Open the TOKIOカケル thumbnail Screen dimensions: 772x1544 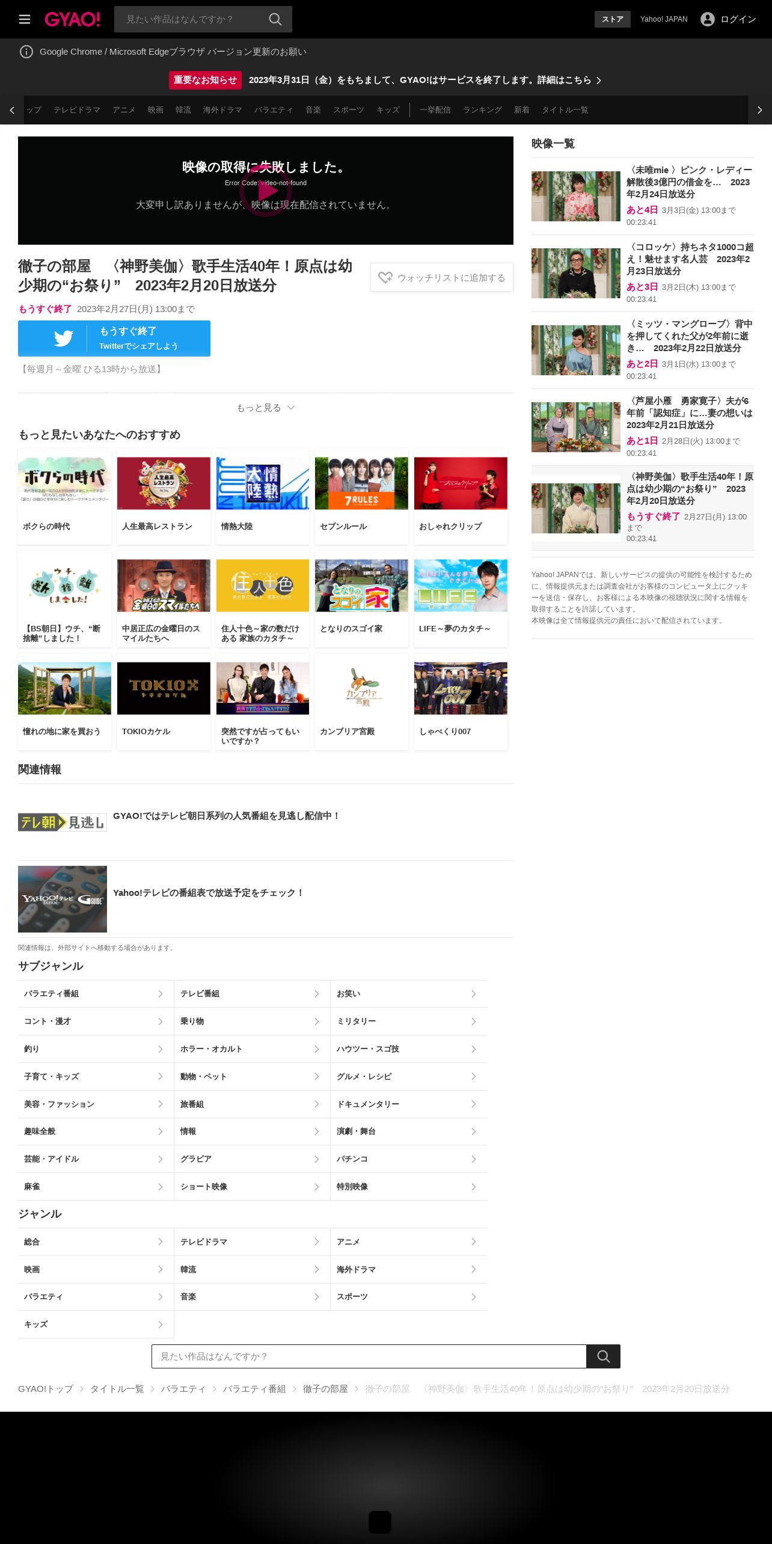coord(164,688)
